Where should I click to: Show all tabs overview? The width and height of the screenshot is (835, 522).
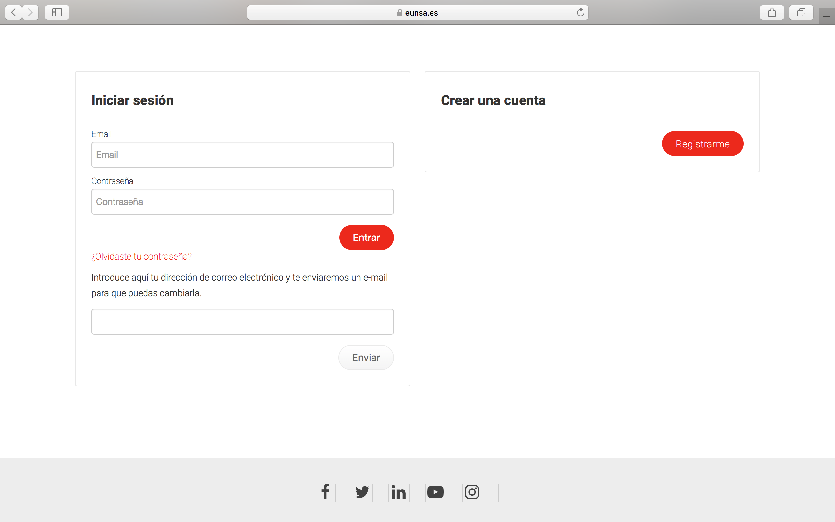point(801,13)
